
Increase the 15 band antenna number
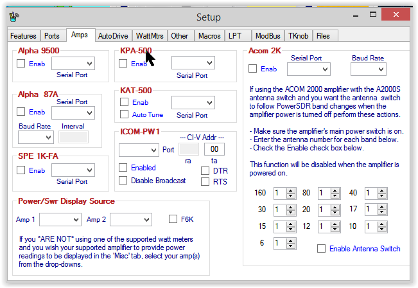pos(291,224)
